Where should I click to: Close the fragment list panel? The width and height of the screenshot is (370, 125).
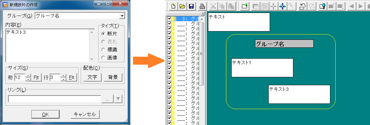tap(203, 14)
